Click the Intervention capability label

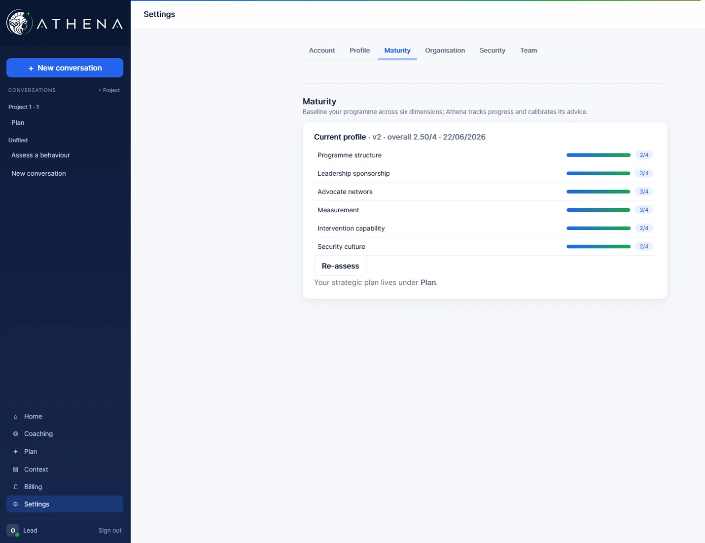tap(351, 228)
